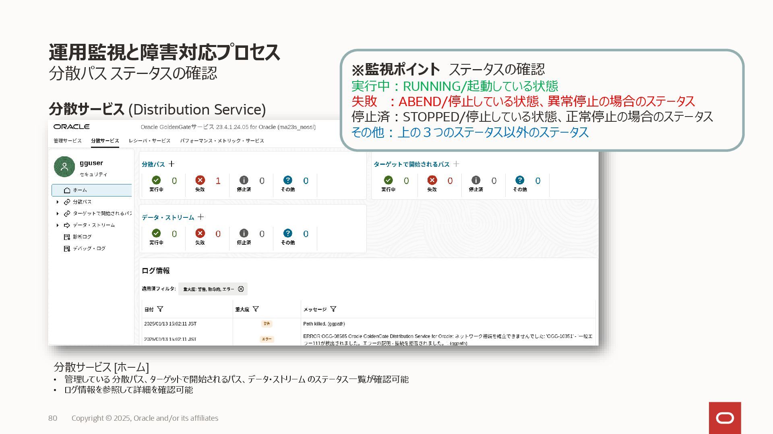
Task: Expand the 分散パス tree node
Action: click(58, 202)
